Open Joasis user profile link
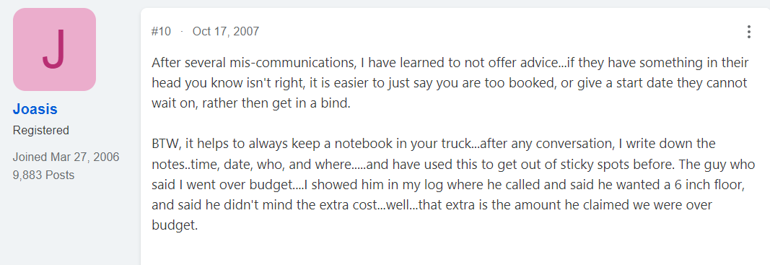Screen dimensions: 770x265 35,109
